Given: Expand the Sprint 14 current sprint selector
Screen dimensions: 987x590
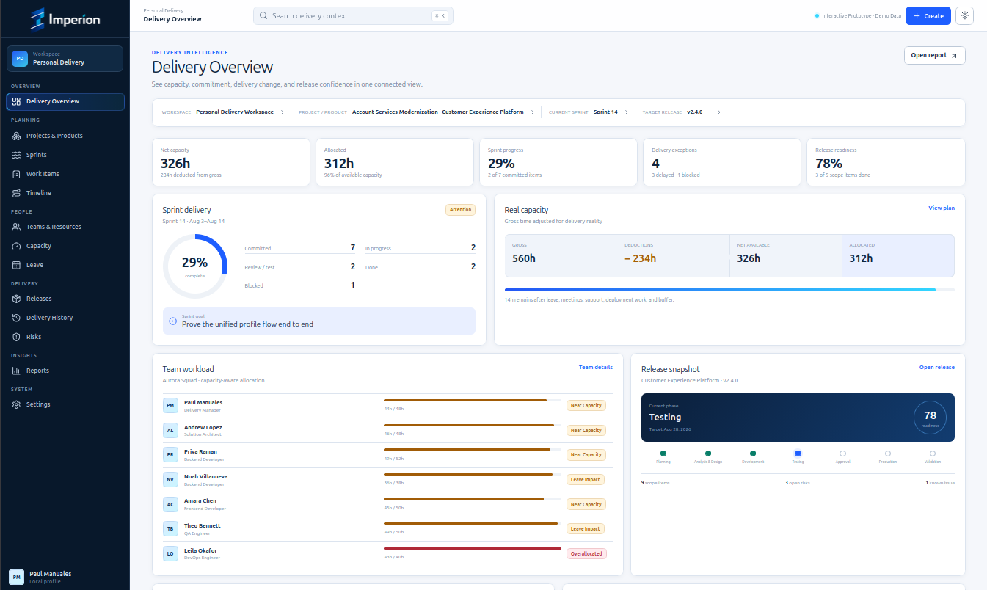Looking at the screenshot, I should point(627,112).
